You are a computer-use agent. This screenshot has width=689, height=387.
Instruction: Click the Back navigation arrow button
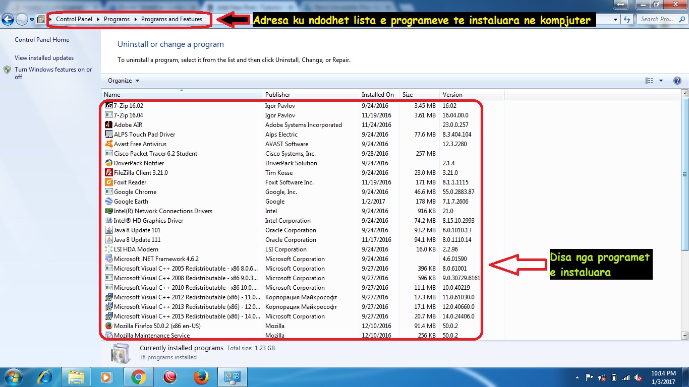pyautogui.click(x=8, y=19)
